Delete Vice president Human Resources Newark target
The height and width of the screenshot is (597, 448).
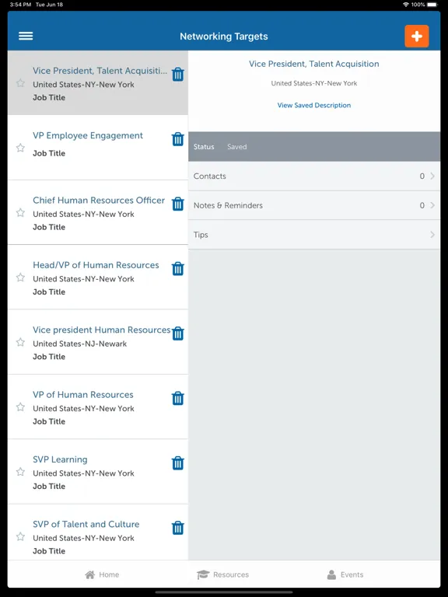tap(178, 333)
